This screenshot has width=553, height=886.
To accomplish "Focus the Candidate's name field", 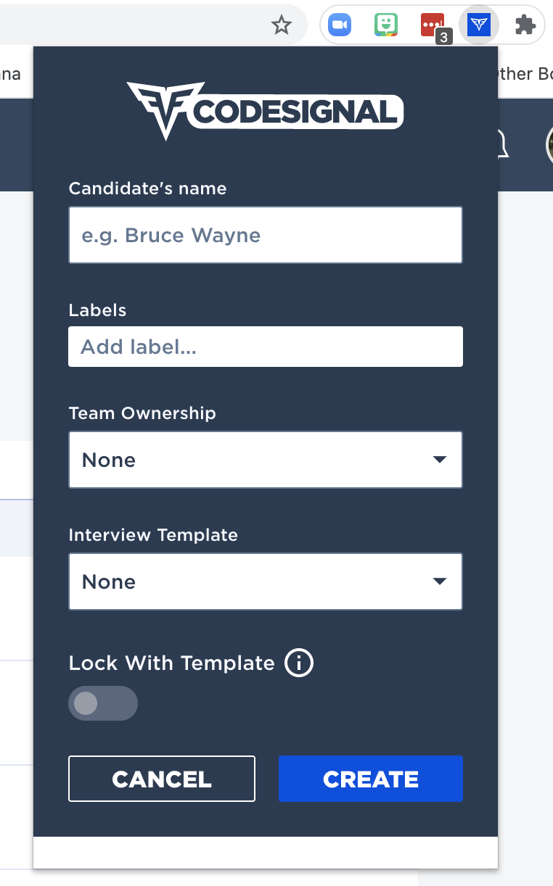I will [x=265, y=235].
